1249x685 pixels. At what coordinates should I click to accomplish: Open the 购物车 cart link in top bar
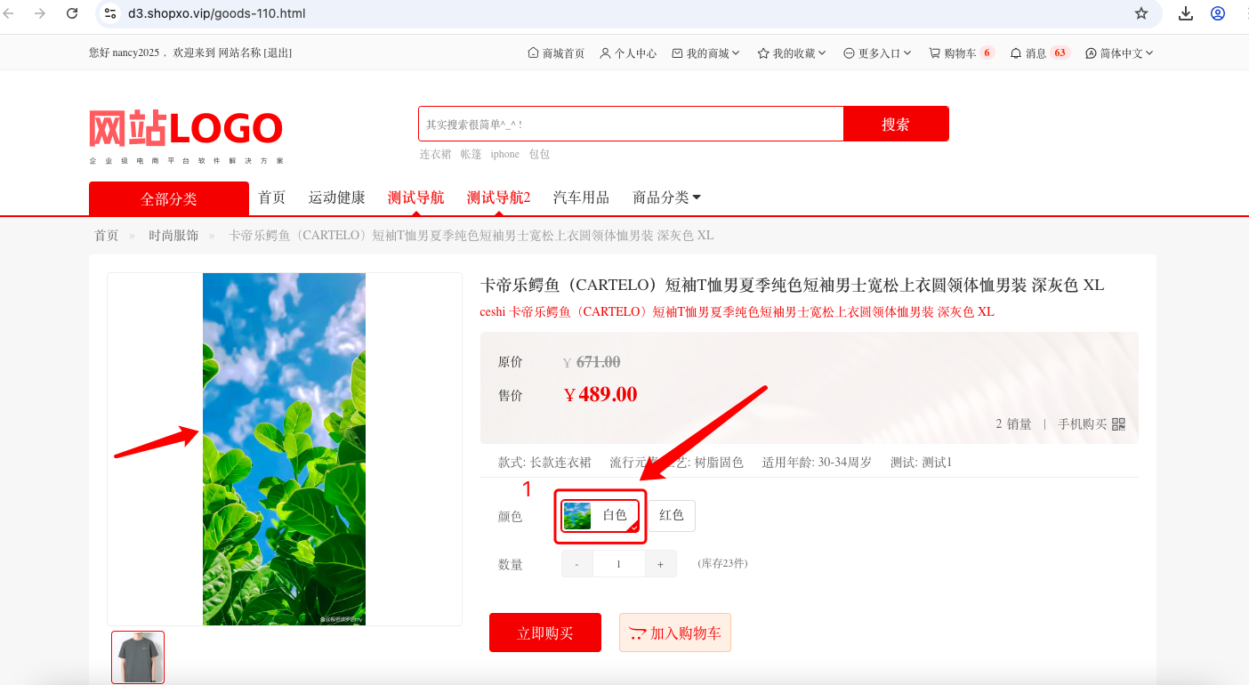(x=962, y=53)
